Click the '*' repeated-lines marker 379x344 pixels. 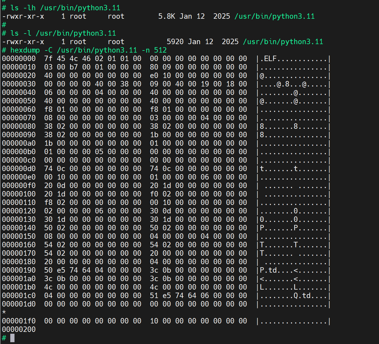[x=4, y=312]
